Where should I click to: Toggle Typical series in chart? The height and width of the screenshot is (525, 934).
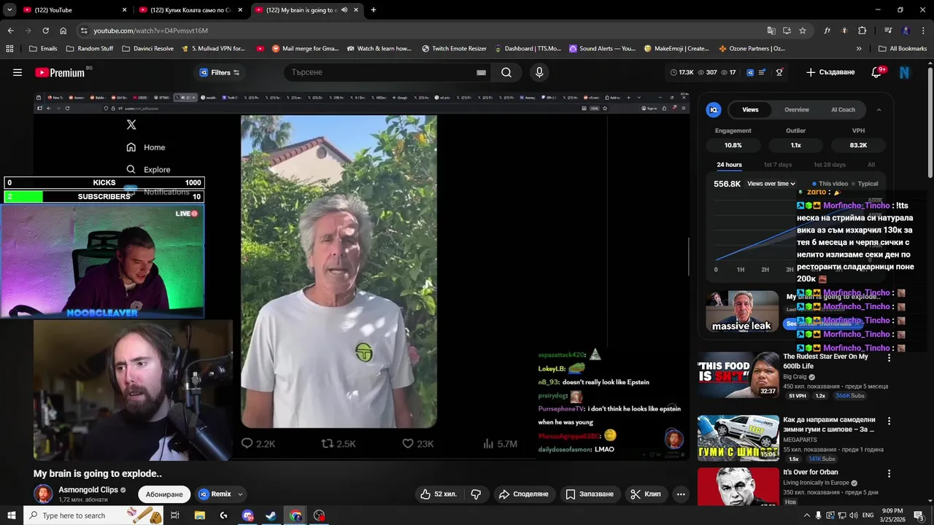[865, 184]
